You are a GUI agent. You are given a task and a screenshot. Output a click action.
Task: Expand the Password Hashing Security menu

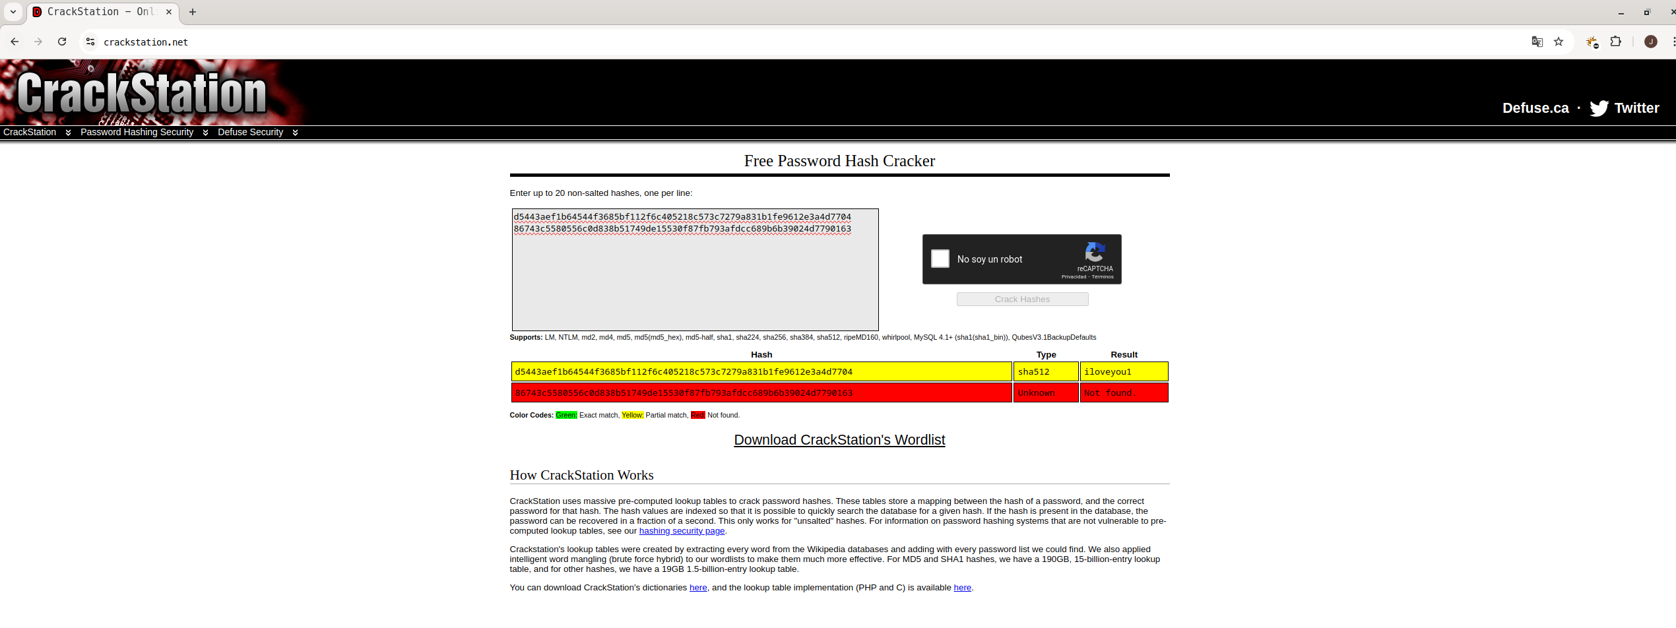coord(144,132)
